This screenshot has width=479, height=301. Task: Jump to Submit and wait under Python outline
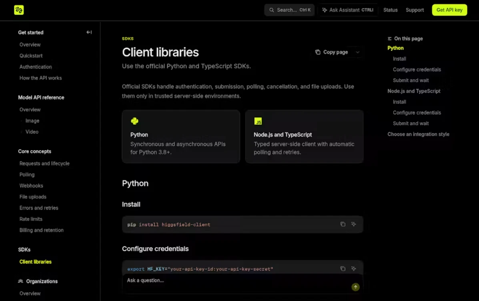411,80
